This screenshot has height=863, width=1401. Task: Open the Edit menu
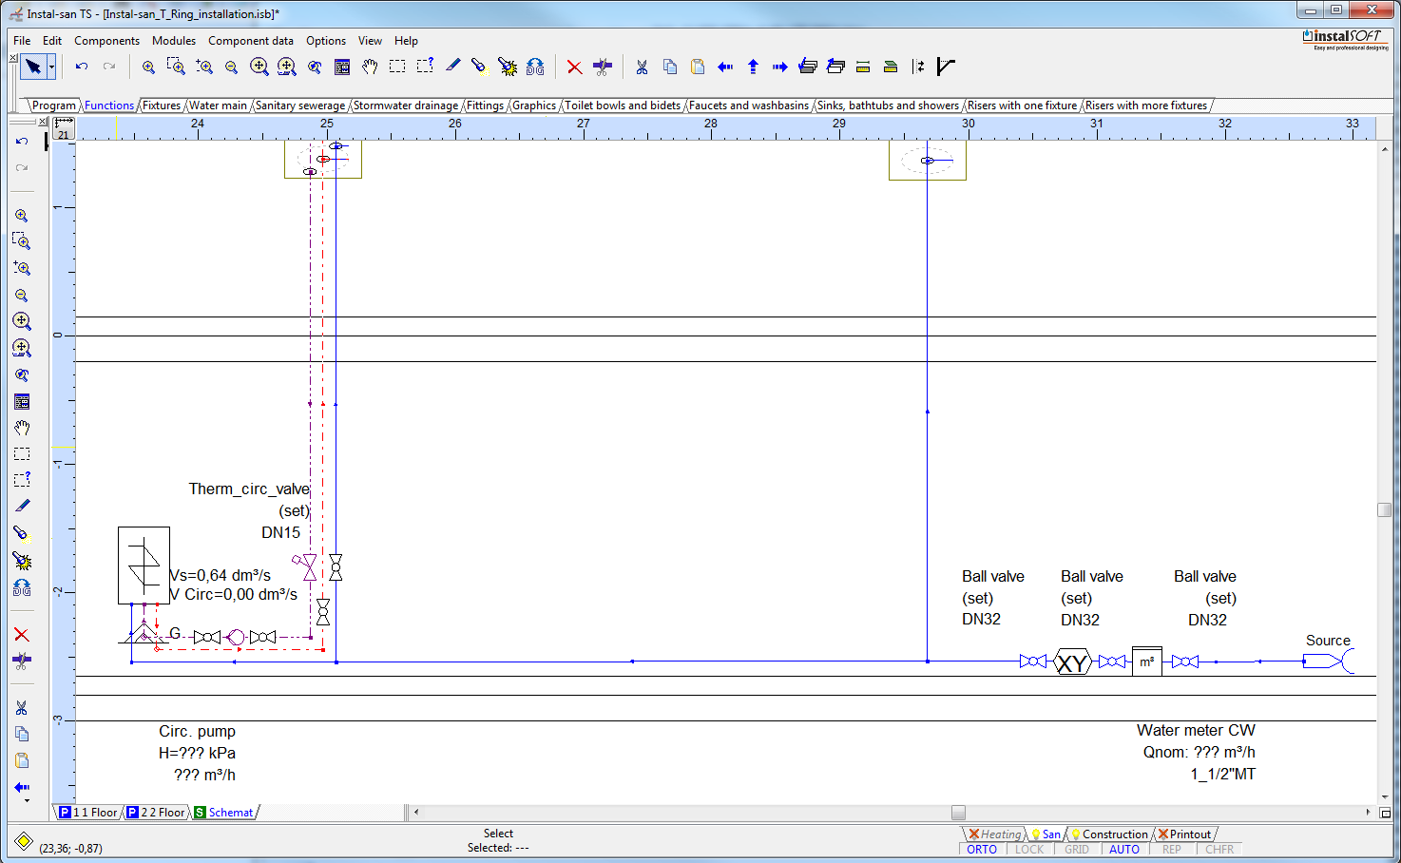[x=52, y=41]
